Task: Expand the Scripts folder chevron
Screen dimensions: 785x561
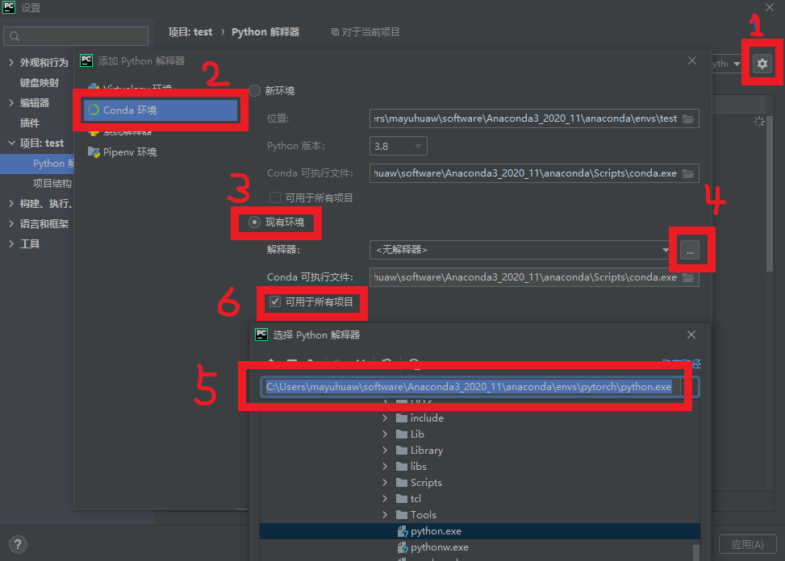Action: (385, 483)
